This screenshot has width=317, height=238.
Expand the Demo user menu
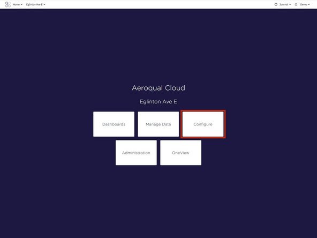click(305, 4)
